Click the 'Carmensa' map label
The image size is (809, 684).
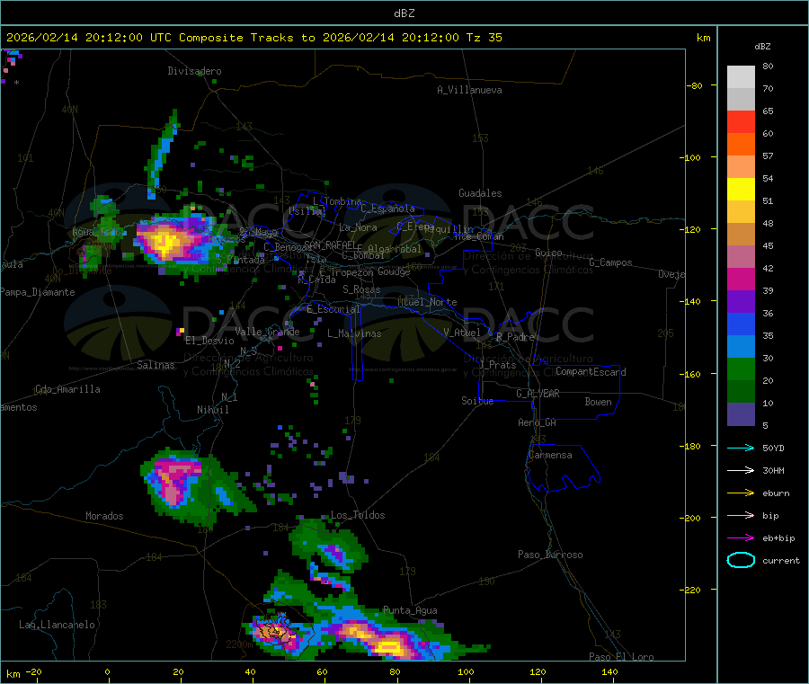pyautogui.click(x=550, y=455)
